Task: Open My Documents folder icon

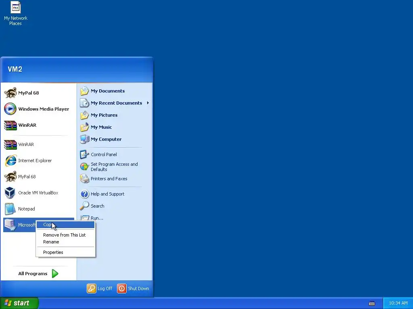Action: [85, 91]
